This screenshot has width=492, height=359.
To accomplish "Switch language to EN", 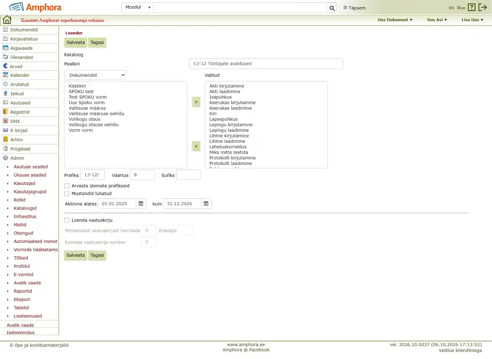I will 451,8.
